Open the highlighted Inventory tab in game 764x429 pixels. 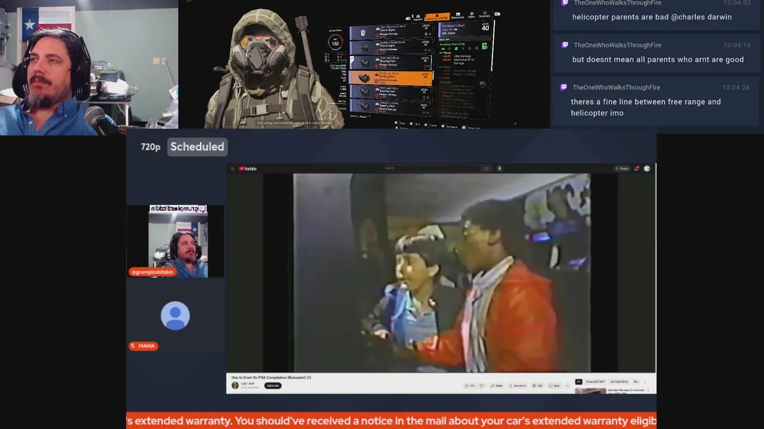pyautogui.click(x=436, y=17)
